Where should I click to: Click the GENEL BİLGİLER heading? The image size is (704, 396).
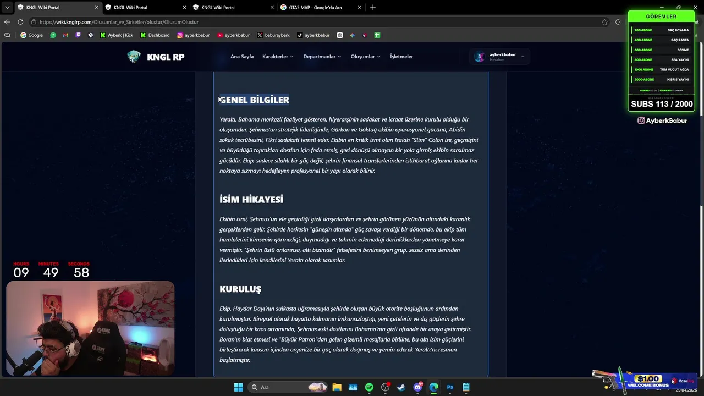click(x=254, y=100)
